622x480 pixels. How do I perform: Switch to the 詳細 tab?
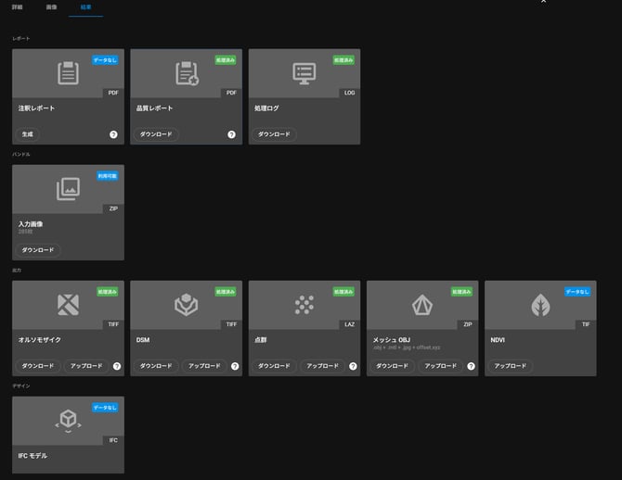point(18,6)
